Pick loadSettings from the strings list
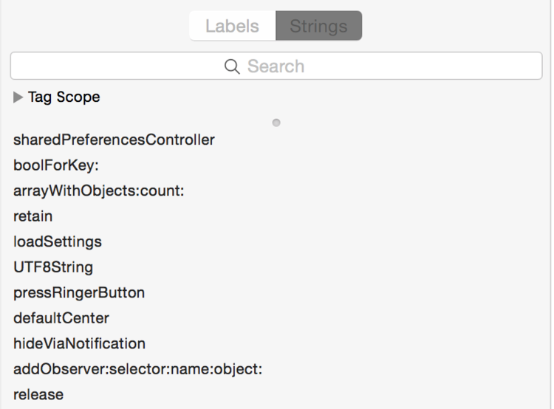 [x=58, y=242]
